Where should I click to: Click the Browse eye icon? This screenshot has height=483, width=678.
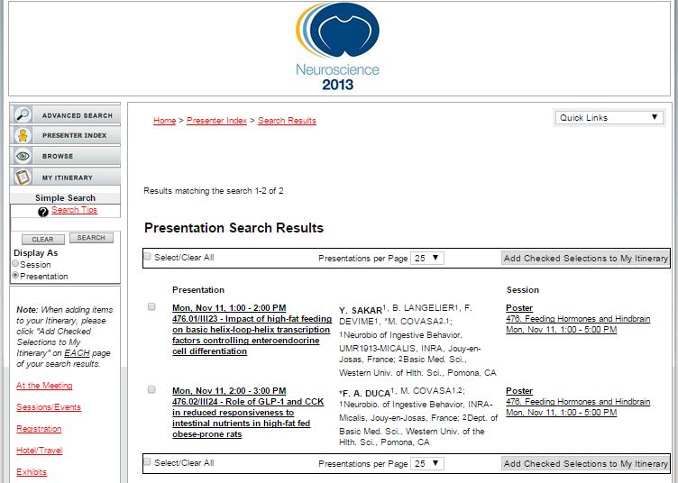(x=23, y=157)
